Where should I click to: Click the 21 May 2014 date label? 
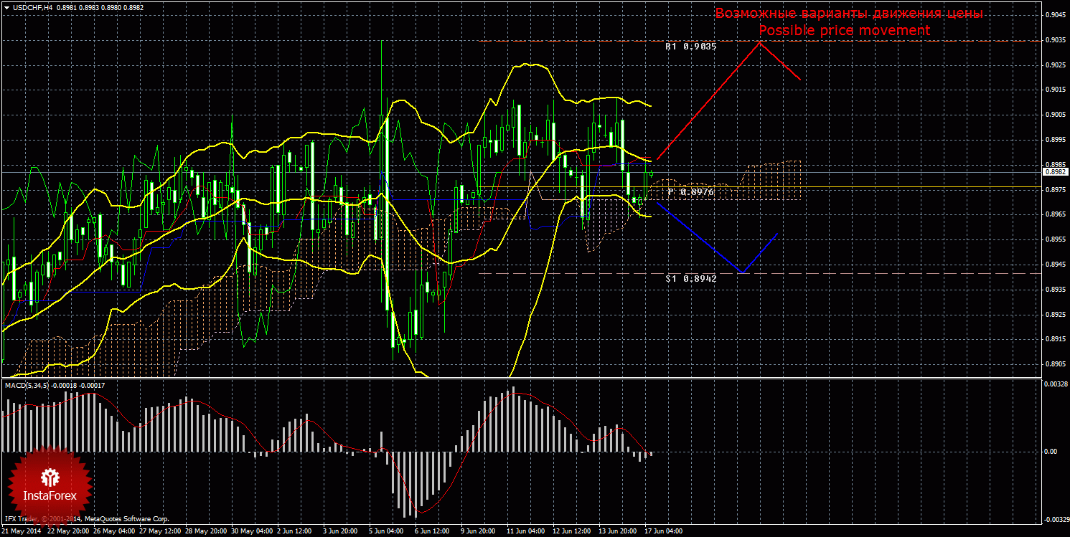[22, 531]
